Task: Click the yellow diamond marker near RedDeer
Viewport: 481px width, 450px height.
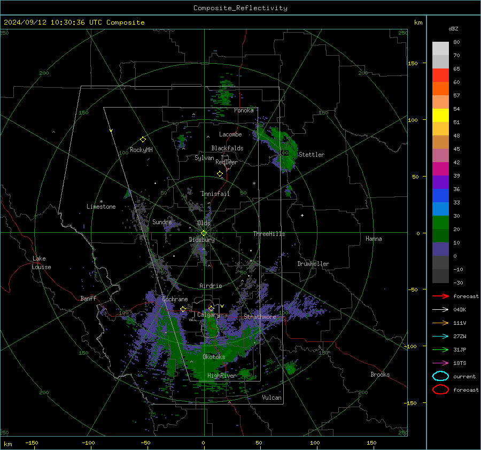Action: 220,174
